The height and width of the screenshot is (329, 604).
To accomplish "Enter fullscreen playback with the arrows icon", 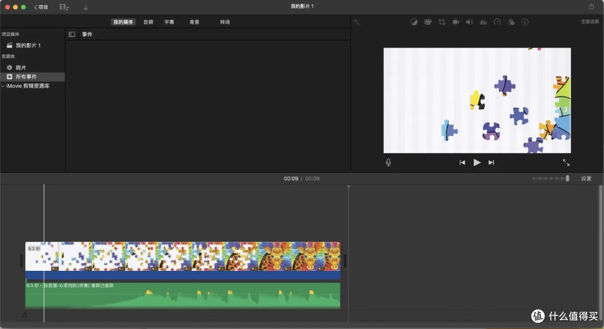I will [566, 163].
